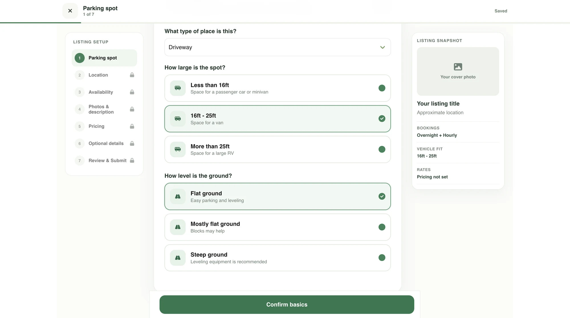Screen dimensions: 570x318
Task: Click the LISTING SNAPSHOT panel heading
Action: click(x=439, y=41)
